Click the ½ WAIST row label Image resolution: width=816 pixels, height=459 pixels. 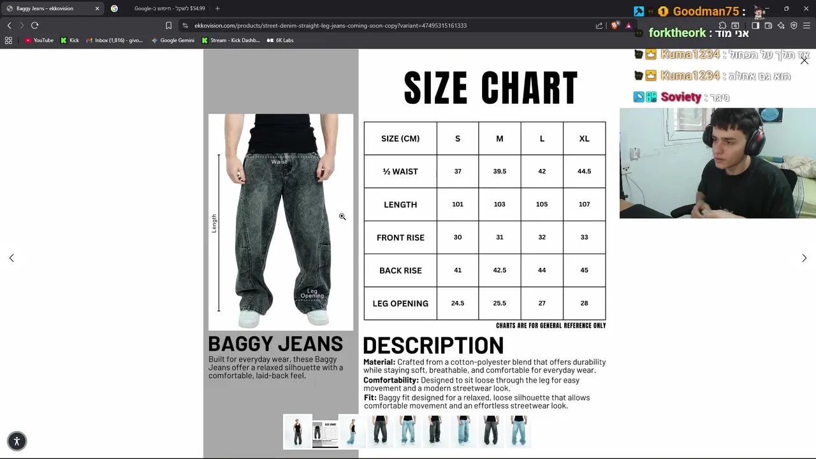click(400, 171)
